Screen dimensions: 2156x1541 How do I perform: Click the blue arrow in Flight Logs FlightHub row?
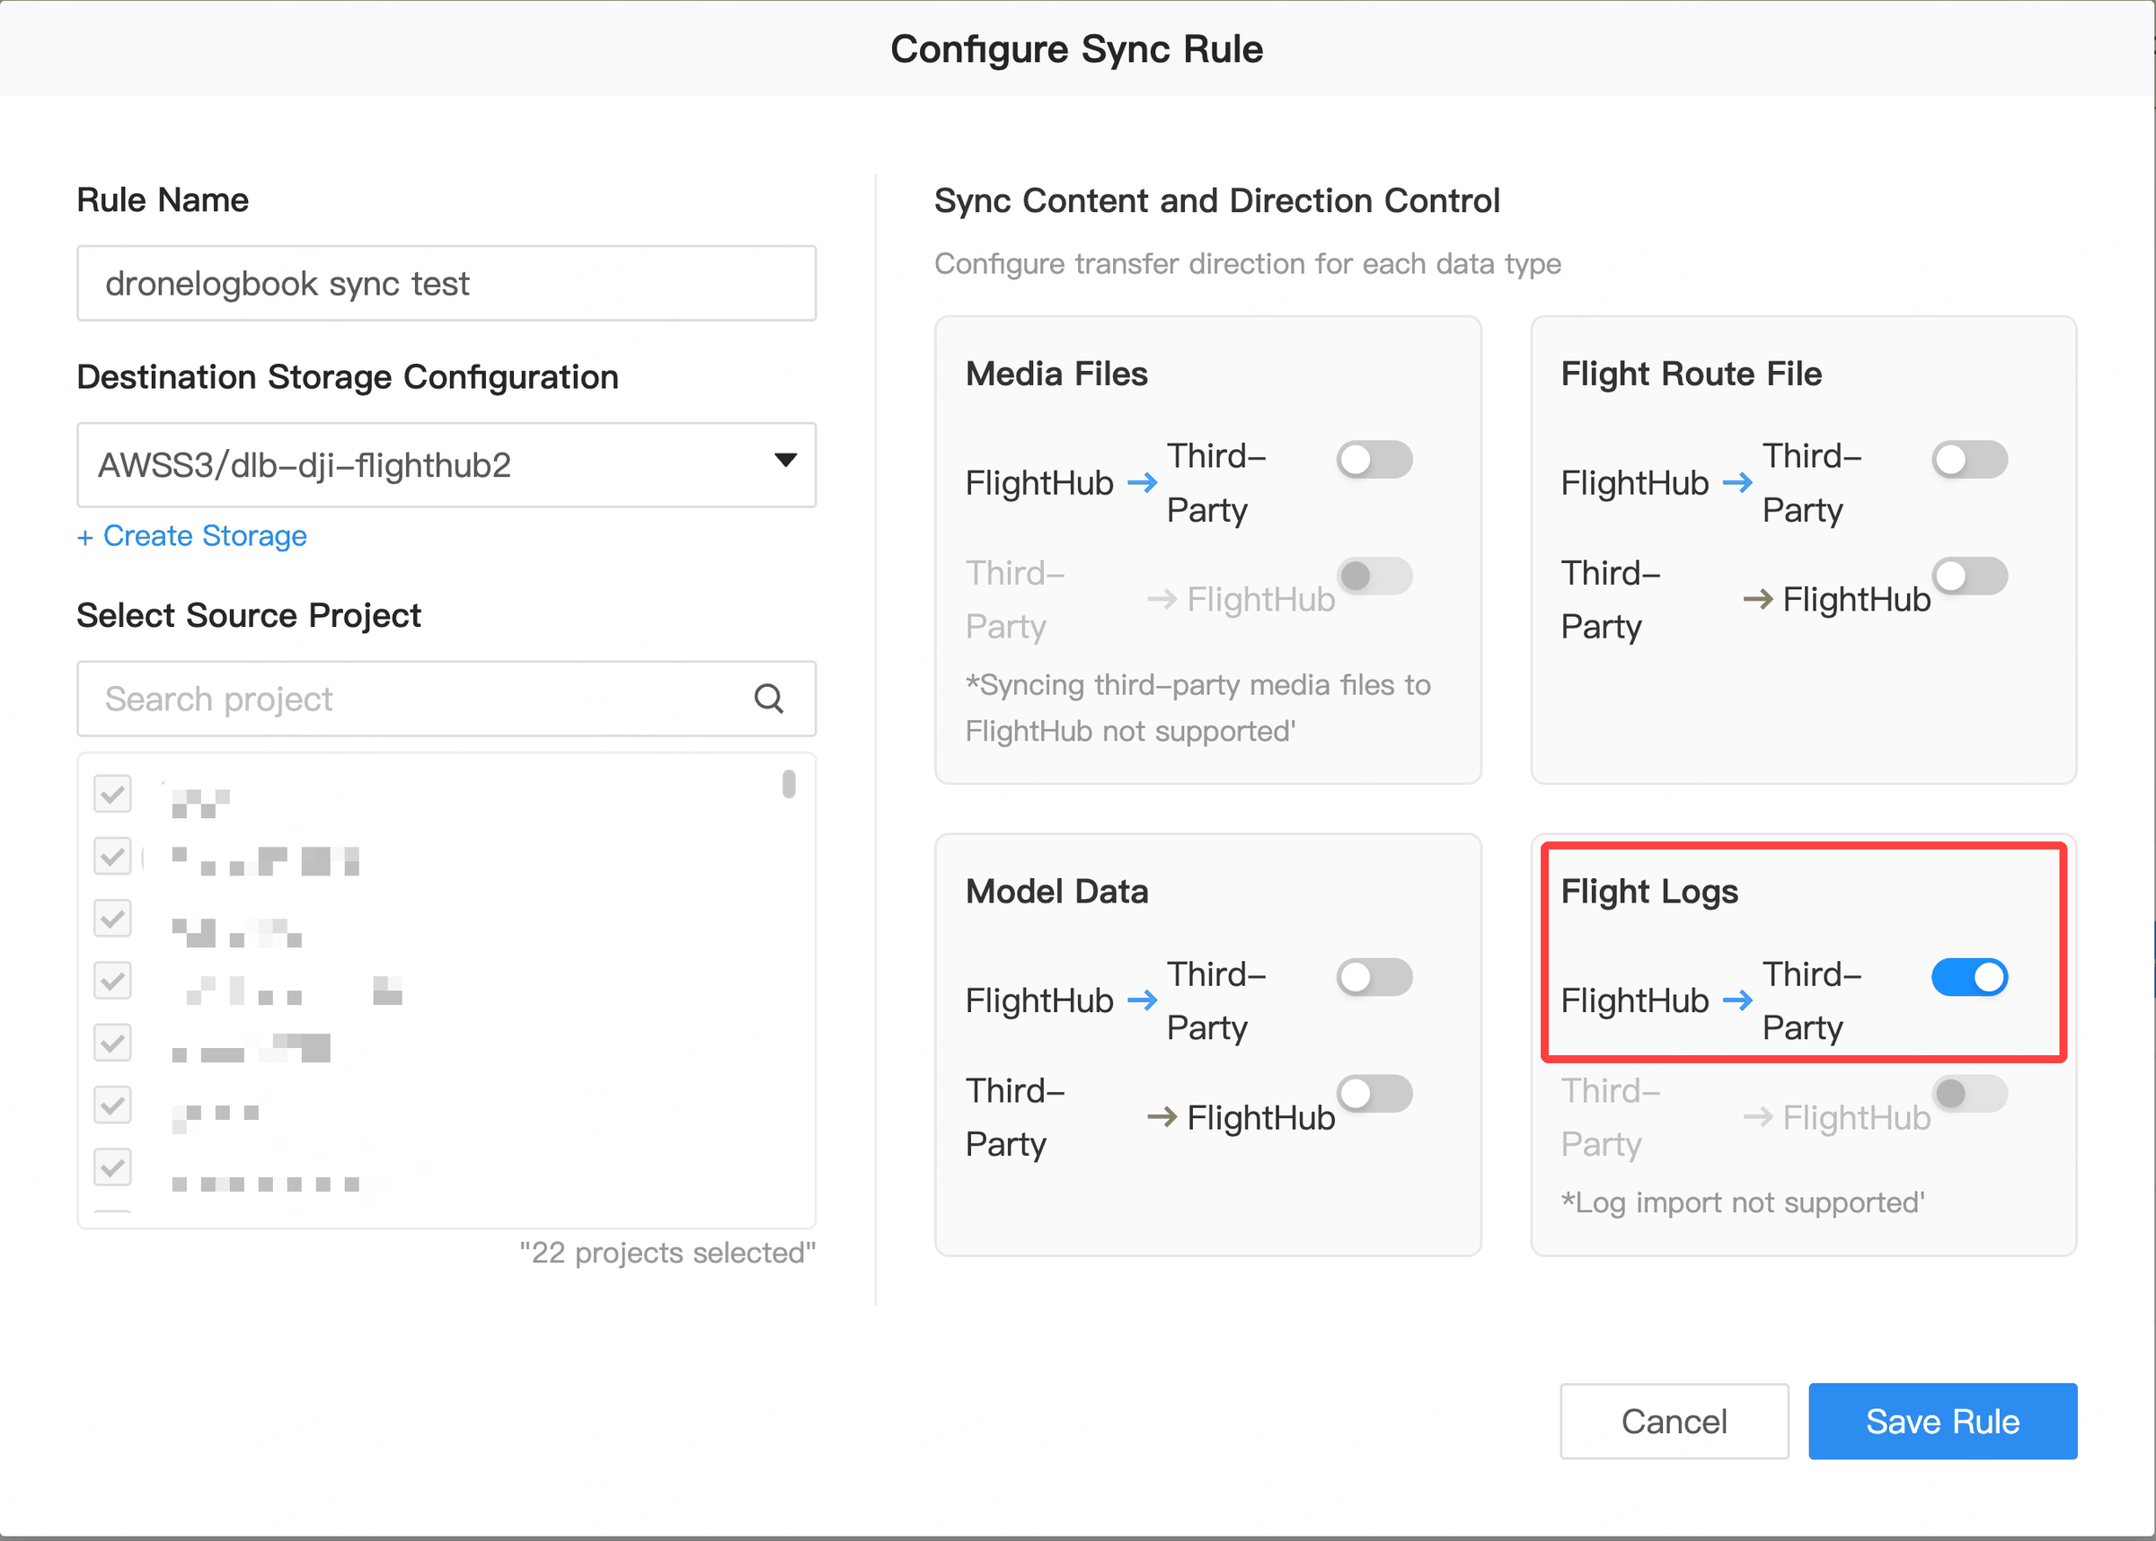tap(1737, 1000)
